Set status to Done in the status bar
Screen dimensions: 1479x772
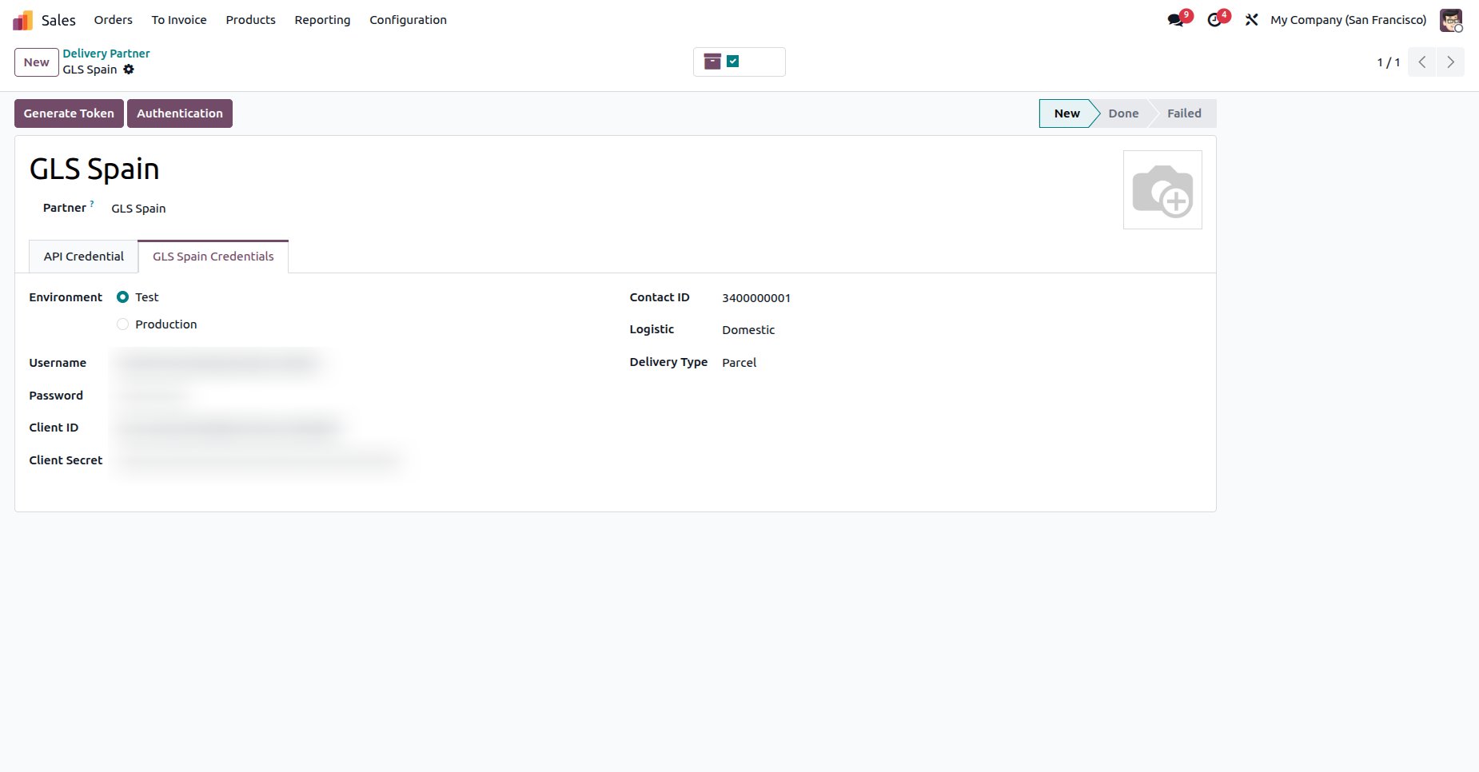[1123, 113]
